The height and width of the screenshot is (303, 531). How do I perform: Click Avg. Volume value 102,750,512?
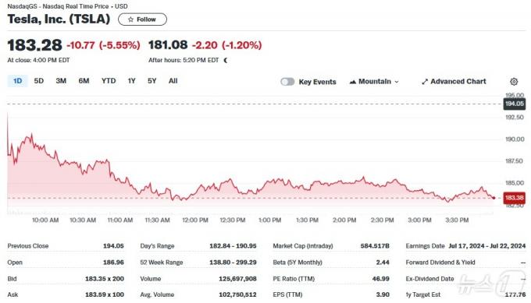(x=237, y=294)
